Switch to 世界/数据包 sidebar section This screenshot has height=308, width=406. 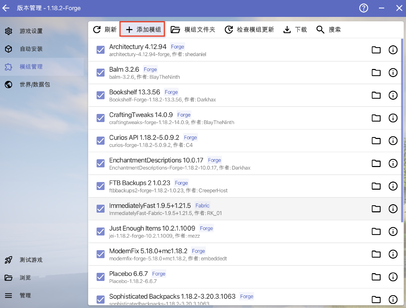(35, 85)
